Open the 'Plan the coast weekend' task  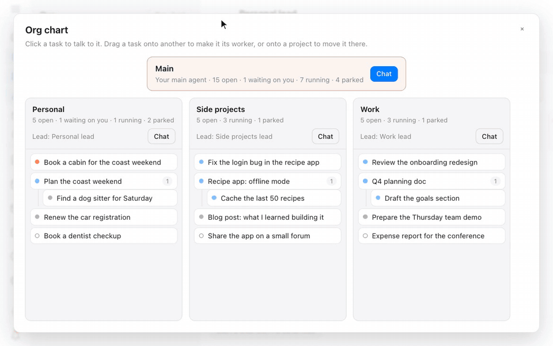click(x=104, y=182)
